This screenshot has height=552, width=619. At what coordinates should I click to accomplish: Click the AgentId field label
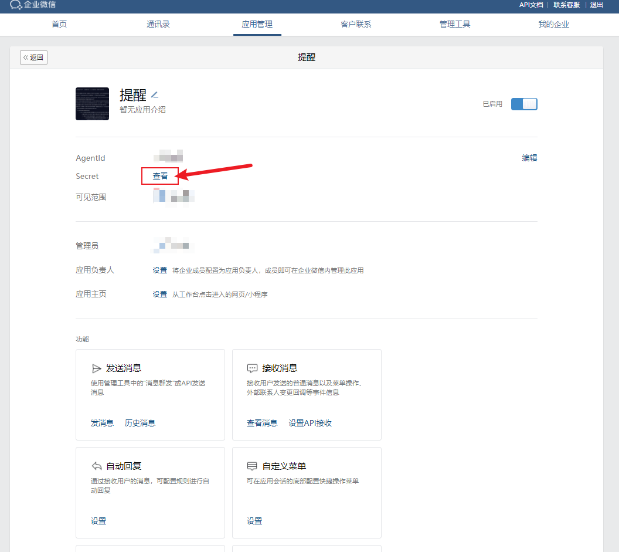click(90, 158)
